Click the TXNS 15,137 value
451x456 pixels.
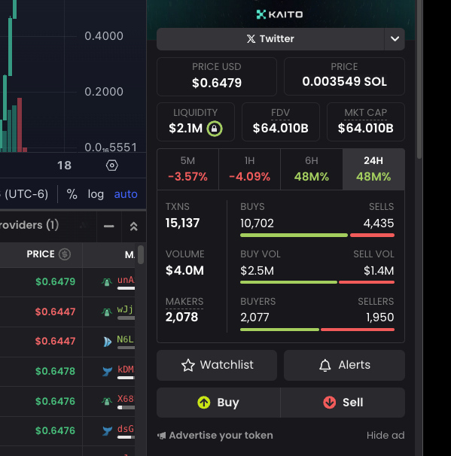coord(182,223)
